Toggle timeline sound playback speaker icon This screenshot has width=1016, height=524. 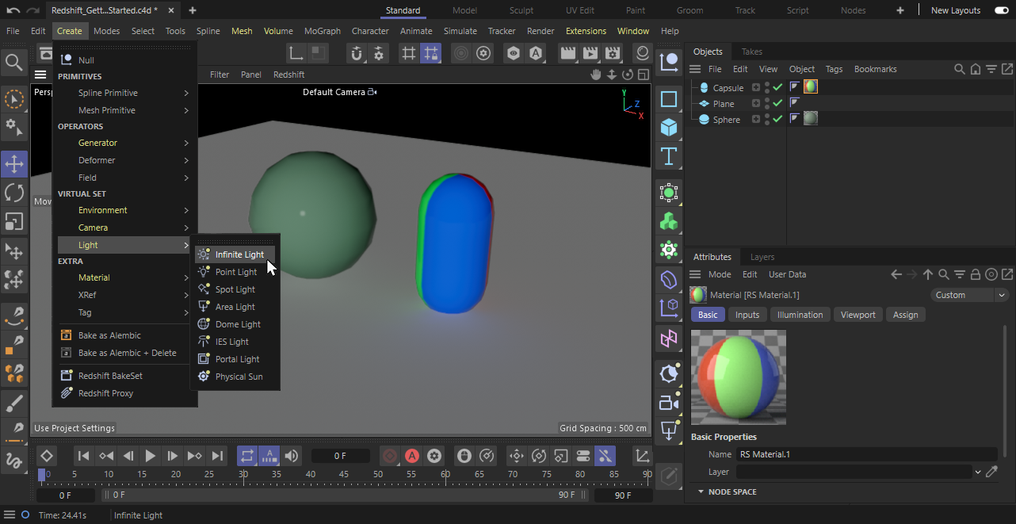292,456
